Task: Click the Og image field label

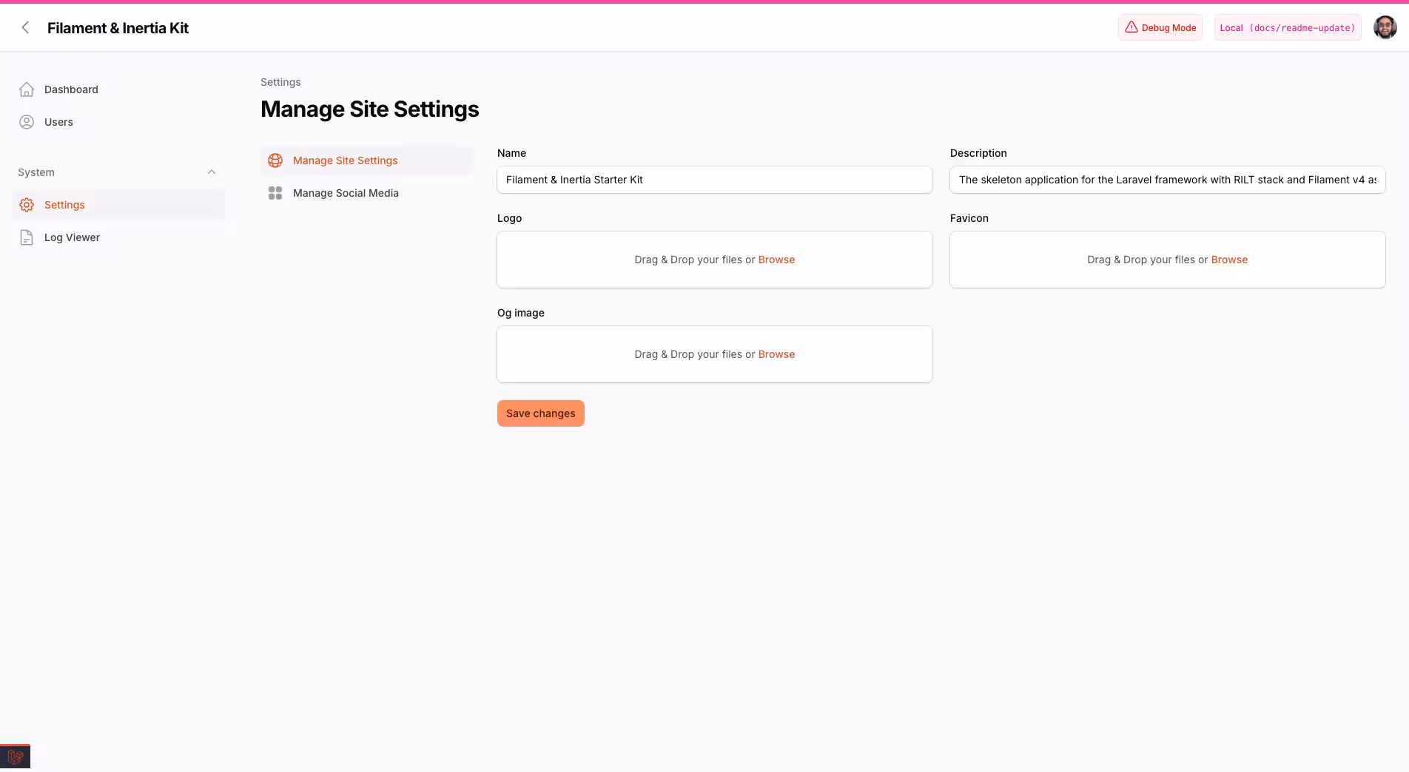Action: 521,313
